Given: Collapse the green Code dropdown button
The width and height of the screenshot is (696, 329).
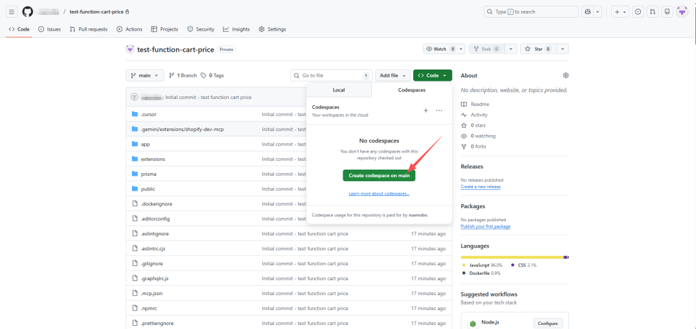Looking at the screenshot, I should pos(432,75).
